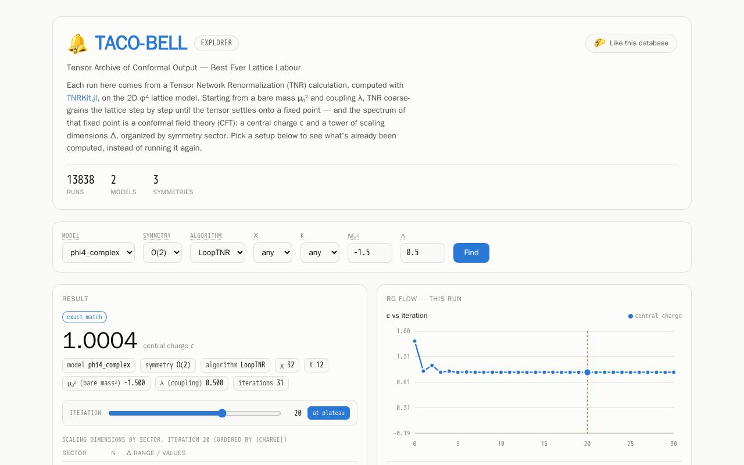Click the coupling λ input field

click(x=423, y=253)
